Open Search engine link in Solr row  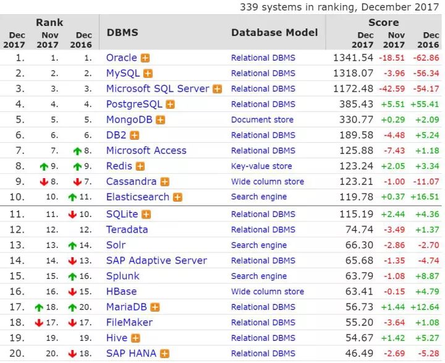tap(259, 245)
